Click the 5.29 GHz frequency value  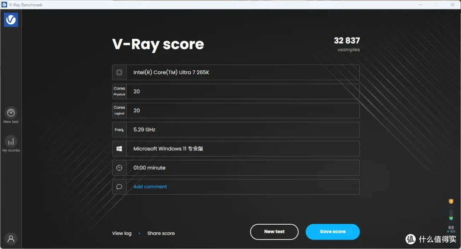[x=144, y=130]
